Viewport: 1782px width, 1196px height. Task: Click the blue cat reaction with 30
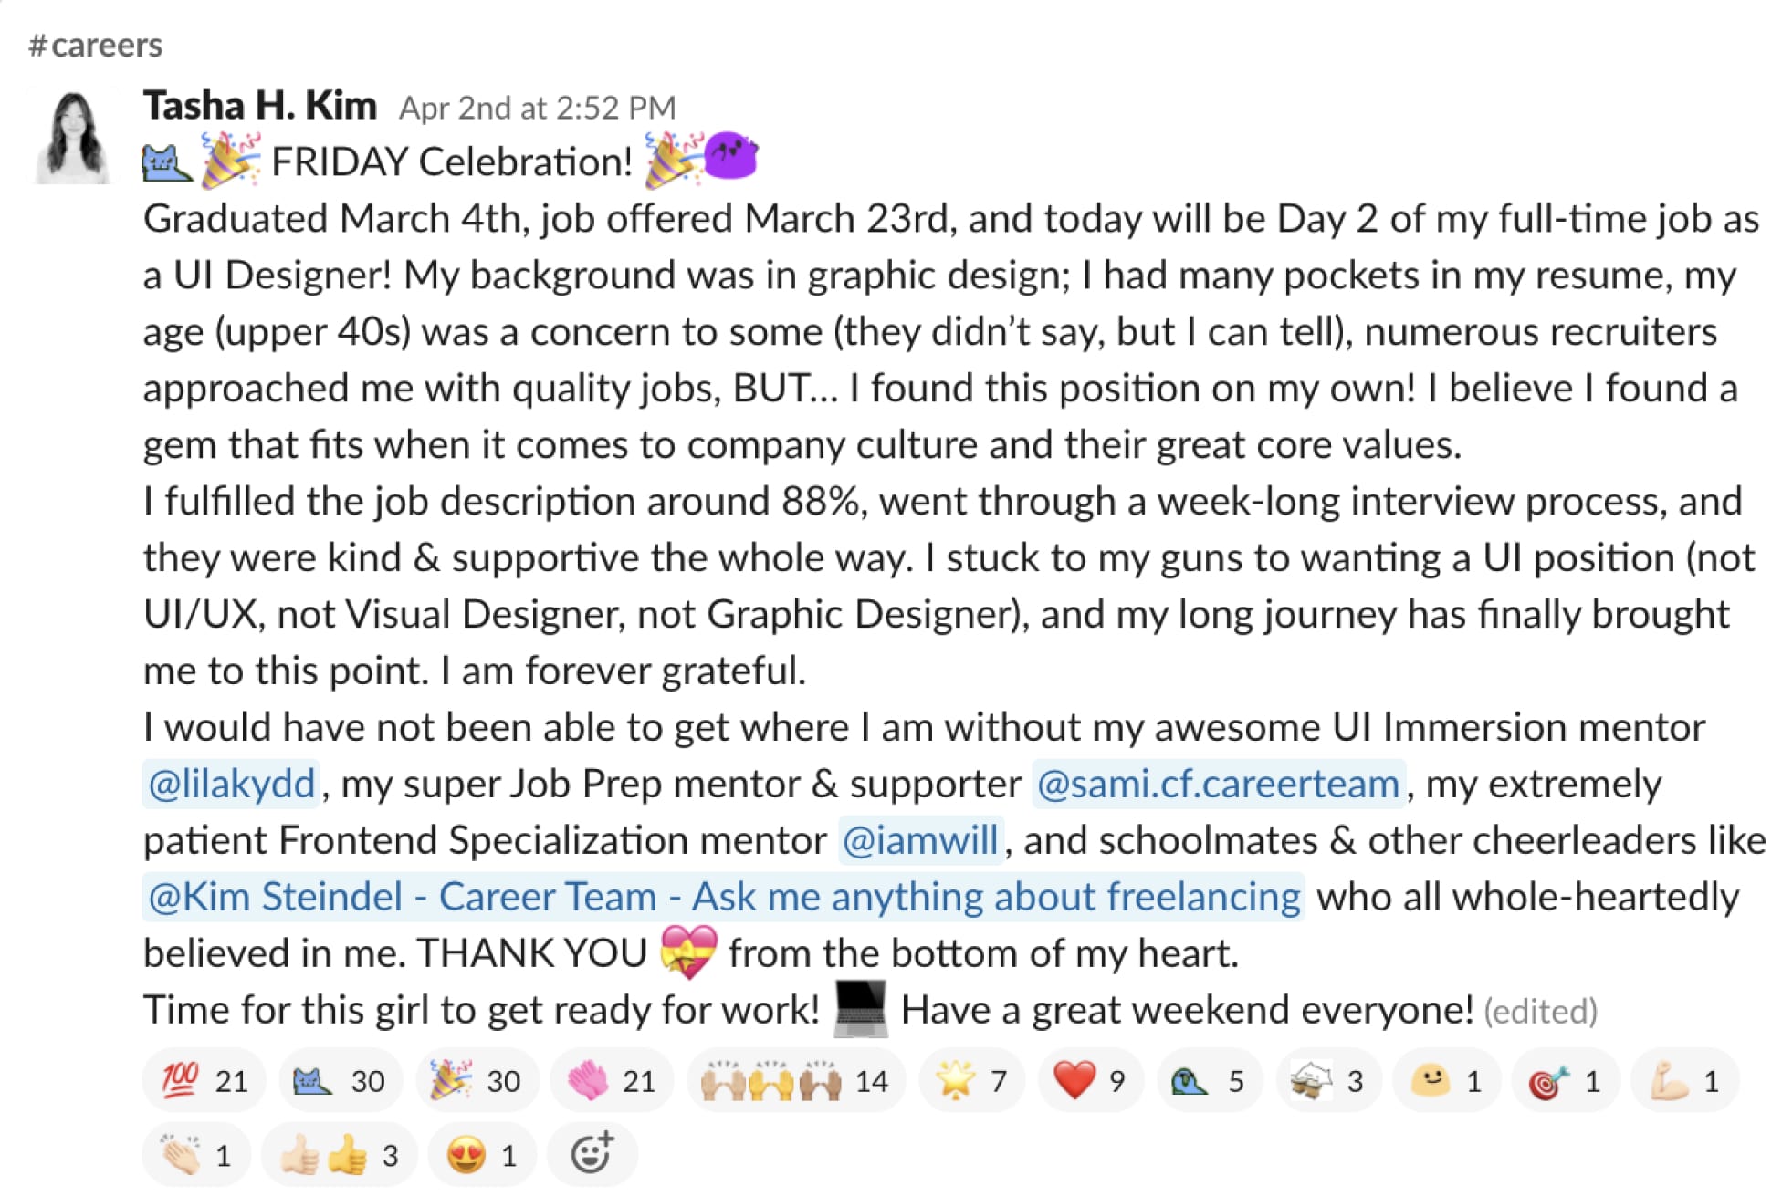click(339, 1081)
